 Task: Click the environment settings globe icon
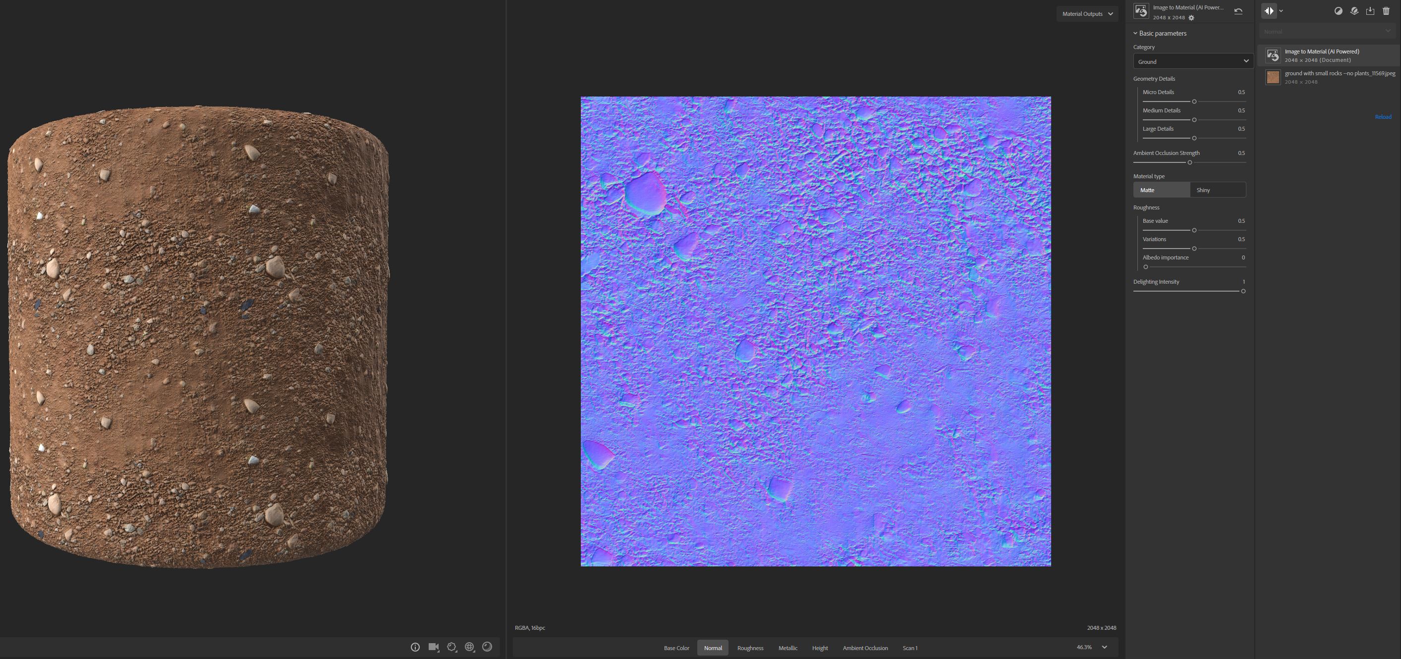click(469, 647)
